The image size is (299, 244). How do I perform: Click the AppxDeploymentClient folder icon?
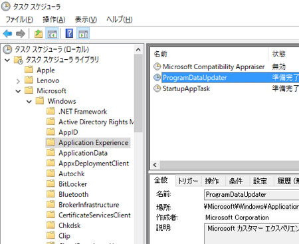50,163
